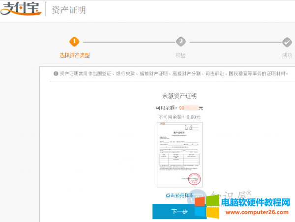295x222 pixels.
Task: Click the notice text about 出国签证
Action: point(174,74)
